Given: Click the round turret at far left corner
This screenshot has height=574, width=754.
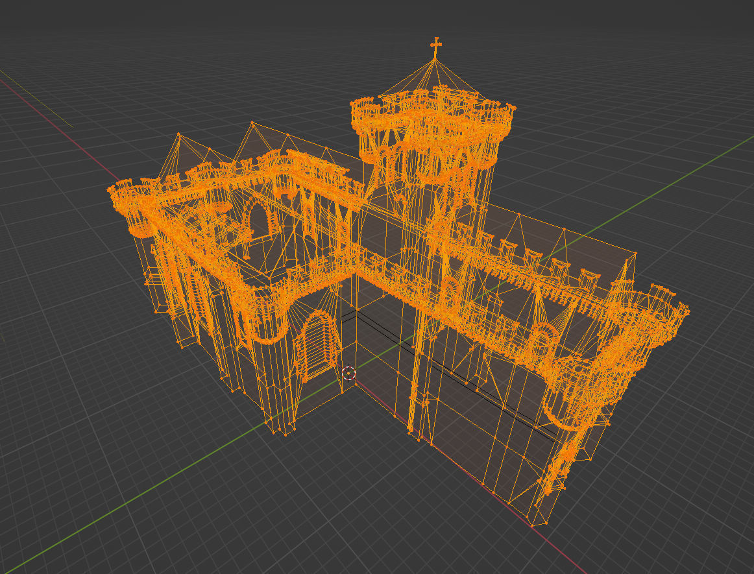Looking at the screenshot, I should pos(132,207).
